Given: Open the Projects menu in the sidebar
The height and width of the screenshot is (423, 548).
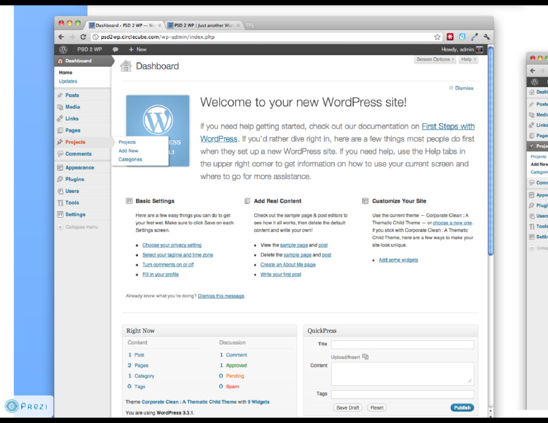Looking at the screenshot, I should tap(75, 142).
